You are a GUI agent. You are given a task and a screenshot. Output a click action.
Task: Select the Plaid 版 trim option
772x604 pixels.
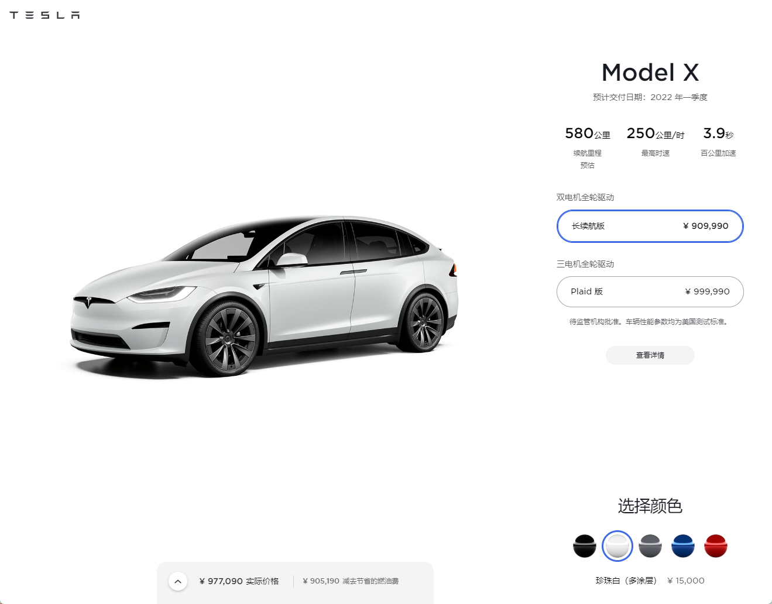click(650, 291)
